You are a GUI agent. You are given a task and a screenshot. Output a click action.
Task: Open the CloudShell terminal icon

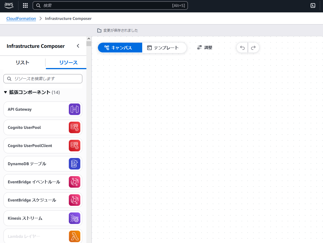[x=313, y=5]
